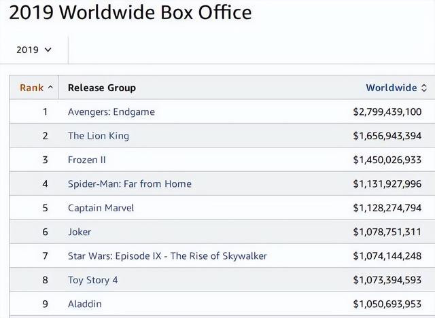The width and height of the screenshot is (435, 318).
Task: Click the Rank ascending arrow icon
Action: click(50, 87)
